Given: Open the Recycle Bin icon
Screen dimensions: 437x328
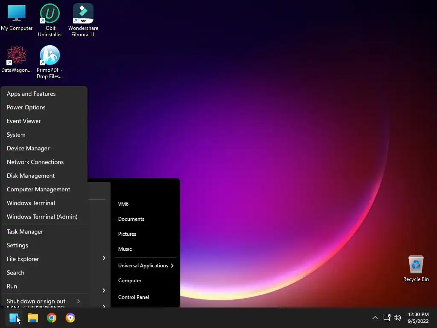Looking at the screenshot, I should pos(416,269).
